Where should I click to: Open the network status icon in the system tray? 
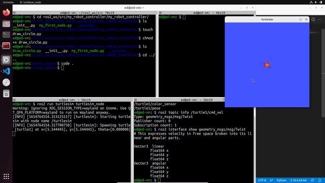pyautogui.click(x=311, y=2)
